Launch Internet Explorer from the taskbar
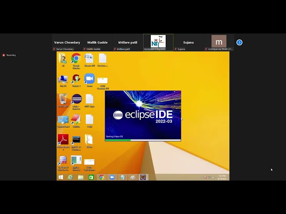 pos(70,177)
